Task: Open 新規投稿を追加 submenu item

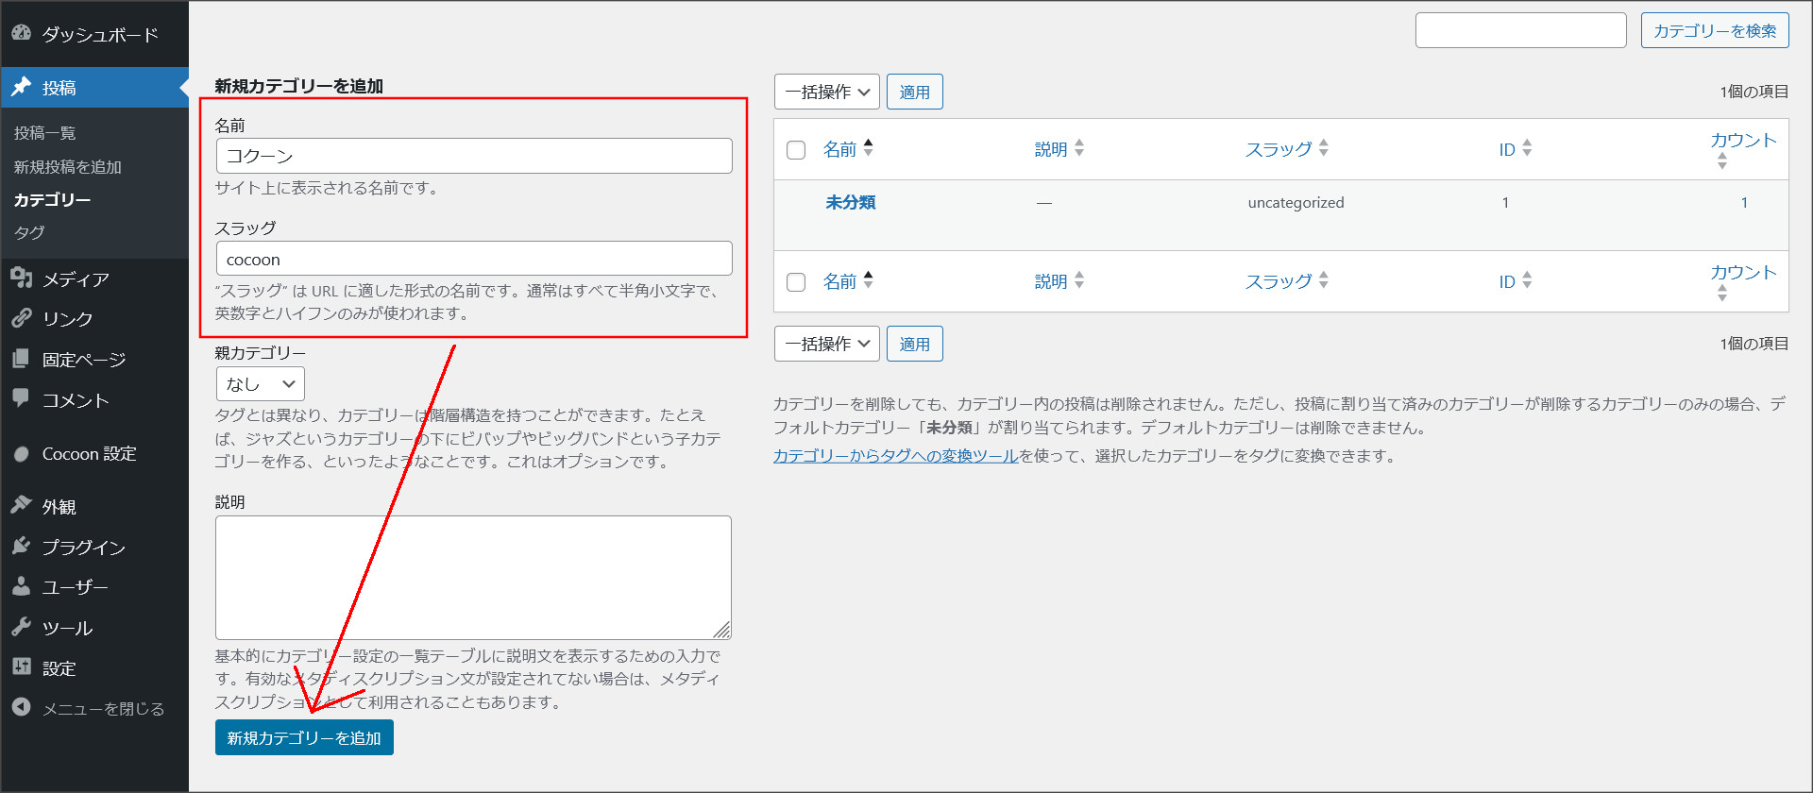Action: point(67,167)
